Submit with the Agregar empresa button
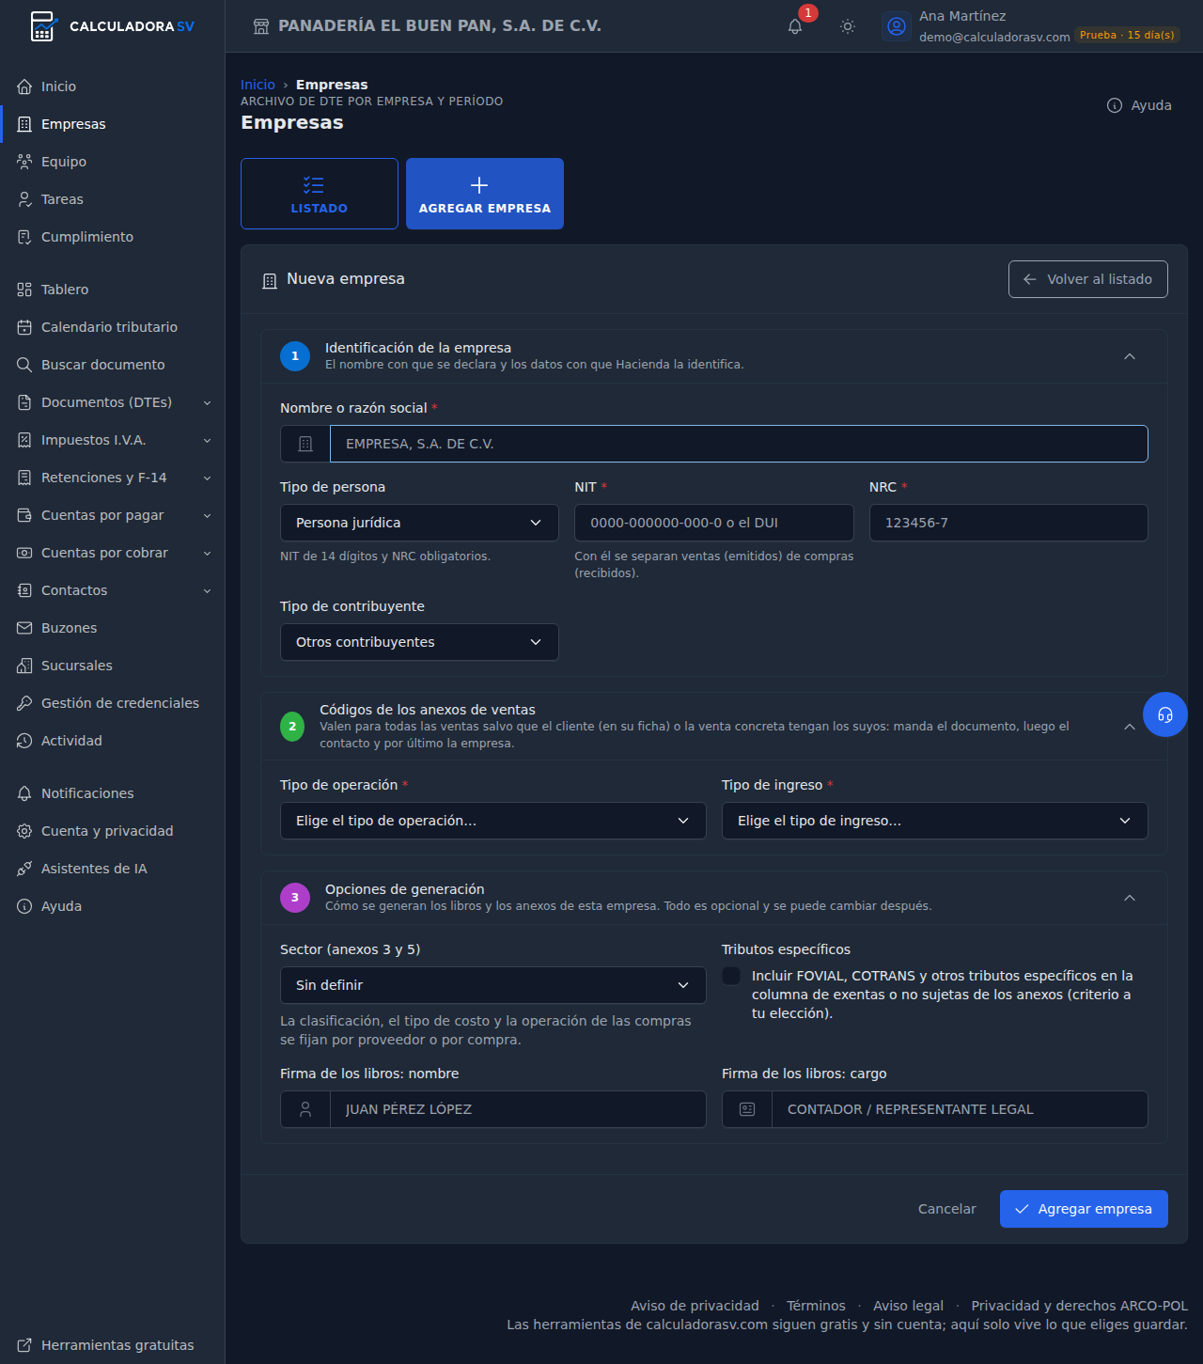The image size is (1203, 1364). click(1084, 1209)
